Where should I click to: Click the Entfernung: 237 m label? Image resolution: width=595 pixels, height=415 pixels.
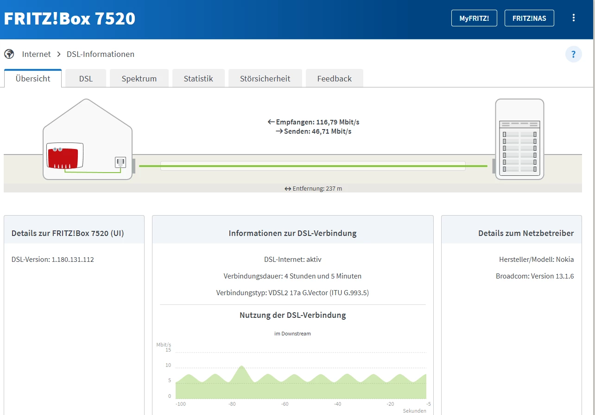(314, 188)
